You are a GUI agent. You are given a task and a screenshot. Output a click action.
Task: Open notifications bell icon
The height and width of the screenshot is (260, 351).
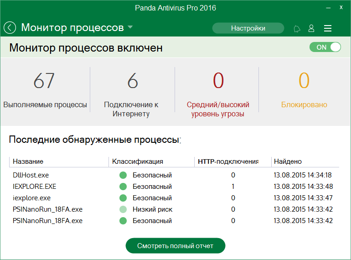pyautogui.click(x=297, y=29)
